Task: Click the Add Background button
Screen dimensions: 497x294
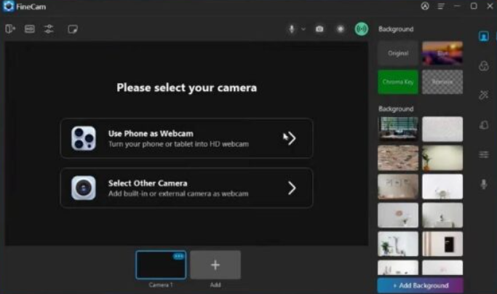Action: 420,285
